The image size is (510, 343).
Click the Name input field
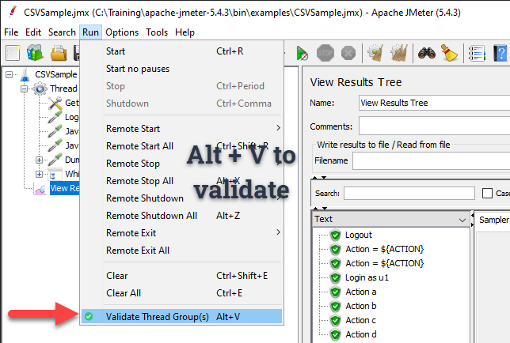tap(434, 103)
